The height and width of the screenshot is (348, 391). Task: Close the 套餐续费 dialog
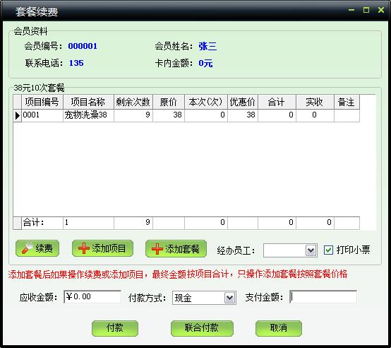(381, 10)
